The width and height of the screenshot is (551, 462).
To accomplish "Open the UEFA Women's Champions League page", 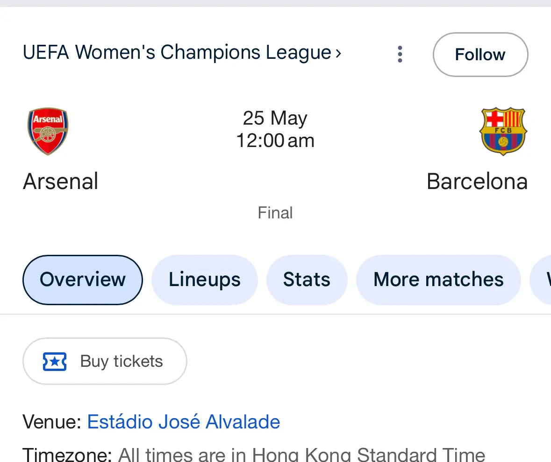I will pos(182,52).
